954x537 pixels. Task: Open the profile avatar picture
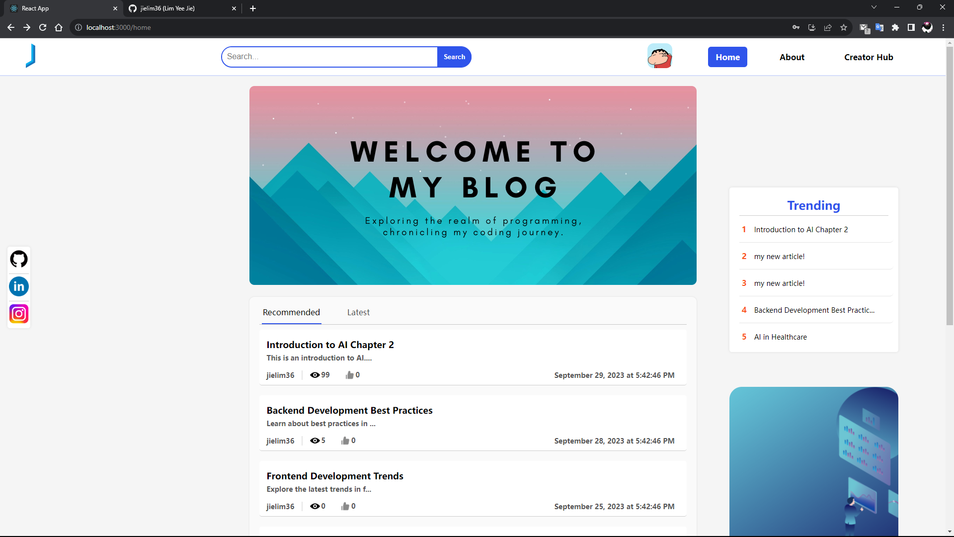pos(659,56)
